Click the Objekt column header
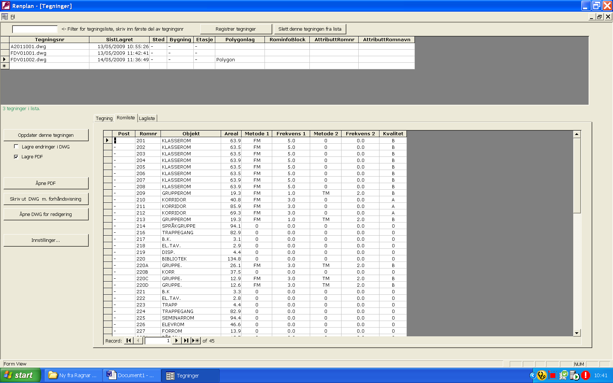This screenshot has height=383, width=613. 191,134
